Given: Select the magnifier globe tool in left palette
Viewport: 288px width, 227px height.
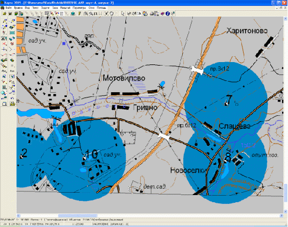Looking at the screenshot, I should (x=4, y=93).
